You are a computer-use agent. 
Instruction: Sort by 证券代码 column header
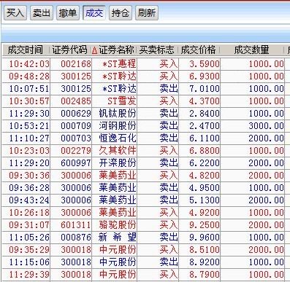[x=70, y=50]
